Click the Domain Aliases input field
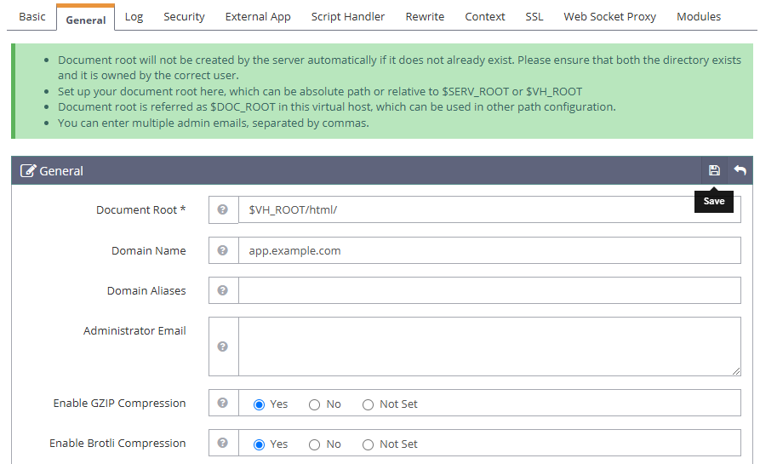This screenshot has width=760, height=464. click(489, 290)
